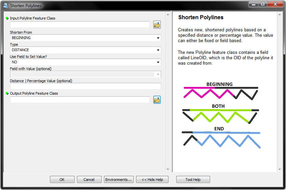The width and height of the screenshot is (286, 190).
Task: Click the 'Output Polyline Feature Class' label
Action: [34, 93]
